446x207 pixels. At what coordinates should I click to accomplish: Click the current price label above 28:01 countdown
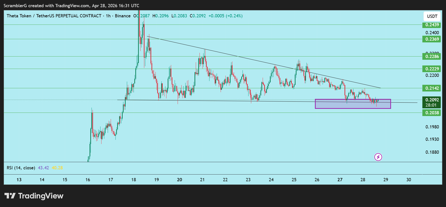coord(431,100)
